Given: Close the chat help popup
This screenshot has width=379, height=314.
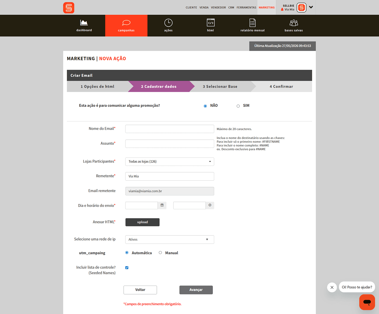Looking at the screenshot, I should (x=332, y=287).
